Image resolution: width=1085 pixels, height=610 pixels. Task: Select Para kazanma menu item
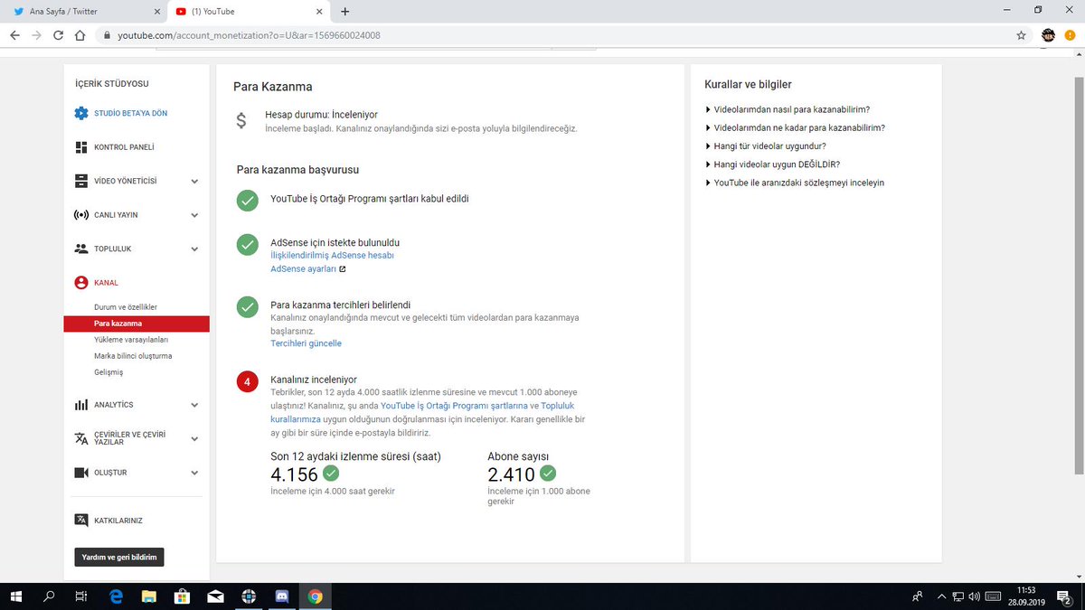coord(137,324)
